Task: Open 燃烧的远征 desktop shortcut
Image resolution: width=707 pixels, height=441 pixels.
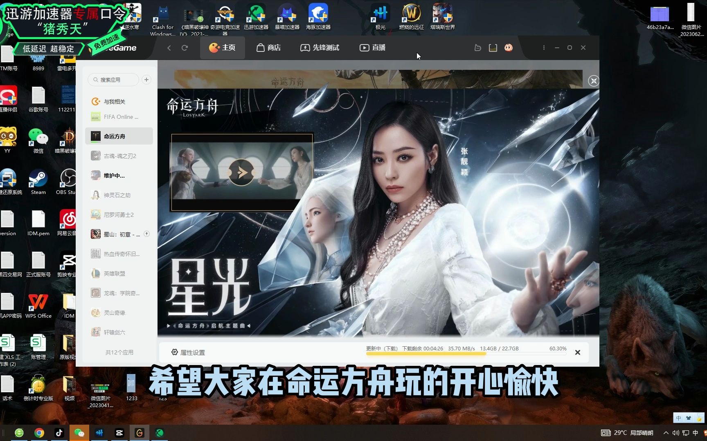Action: point(412,17)
